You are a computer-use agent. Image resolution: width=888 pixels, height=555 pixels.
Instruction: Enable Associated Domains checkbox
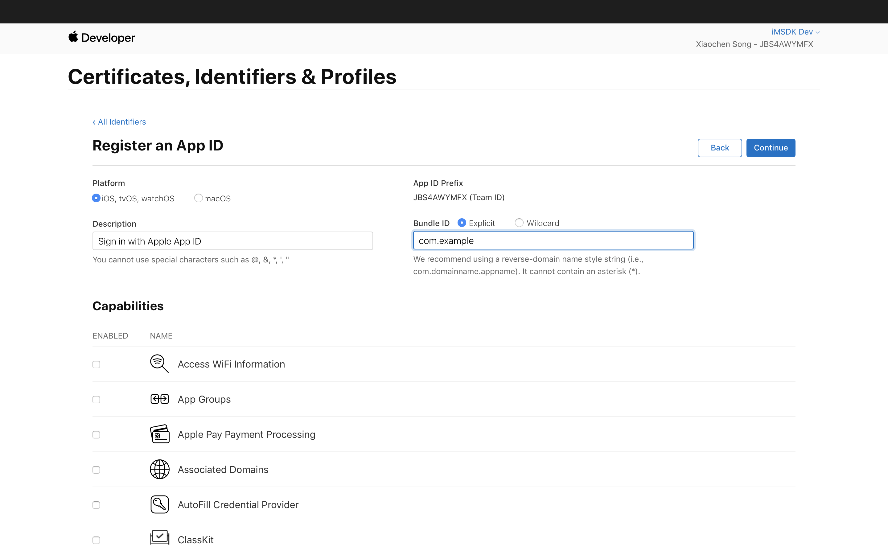coord(96,470)
